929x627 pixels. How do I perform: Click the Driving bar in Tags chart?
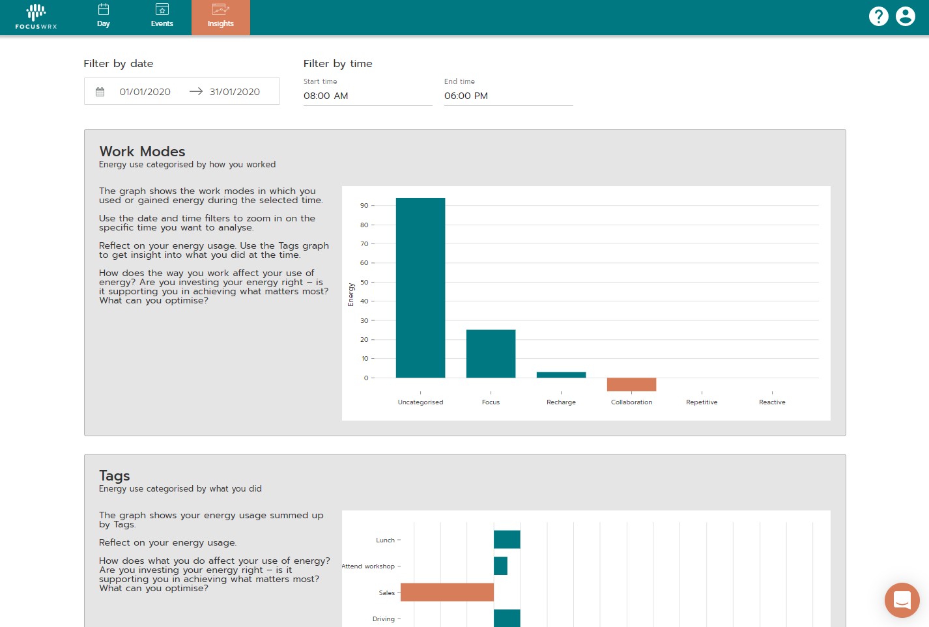tap(507, 618)
